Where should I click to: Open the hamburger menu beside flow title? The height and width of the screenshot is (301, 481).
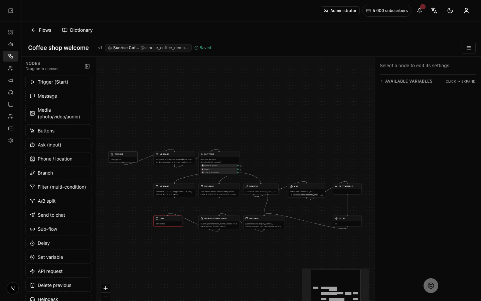point(469,48)
